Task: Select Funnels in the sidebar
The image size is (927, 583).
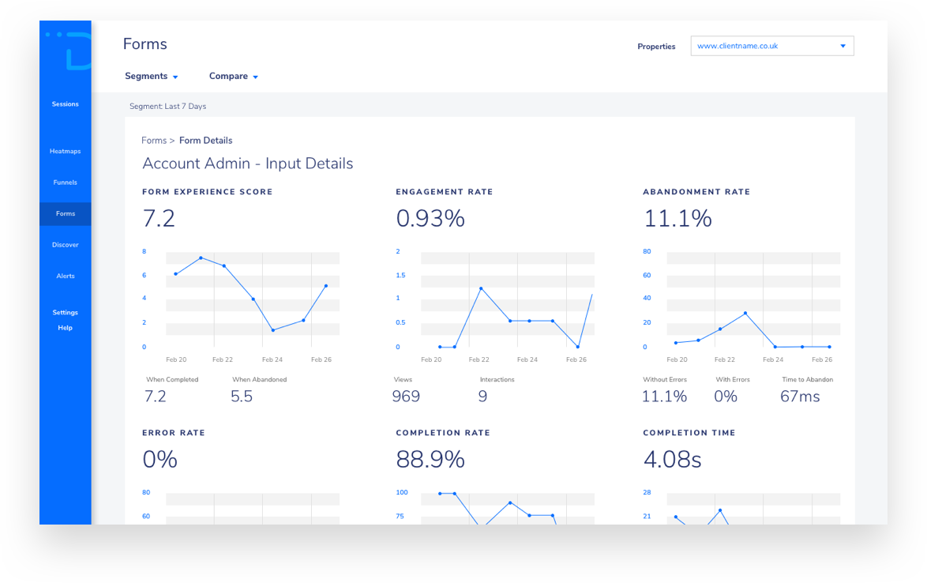Action: pos(65,182)
